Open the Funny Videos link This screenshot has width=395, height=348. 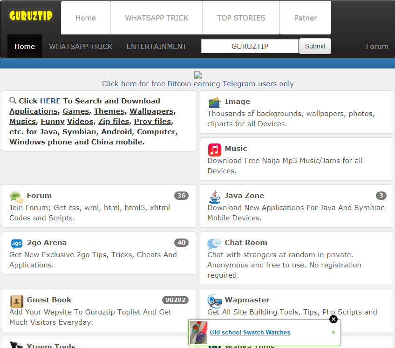pos(67,122)
